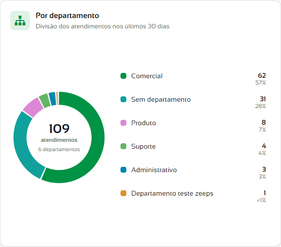This screenshot has width=281, height=247.
Task: Select the Suporte legend label
Action: point(143,147)
